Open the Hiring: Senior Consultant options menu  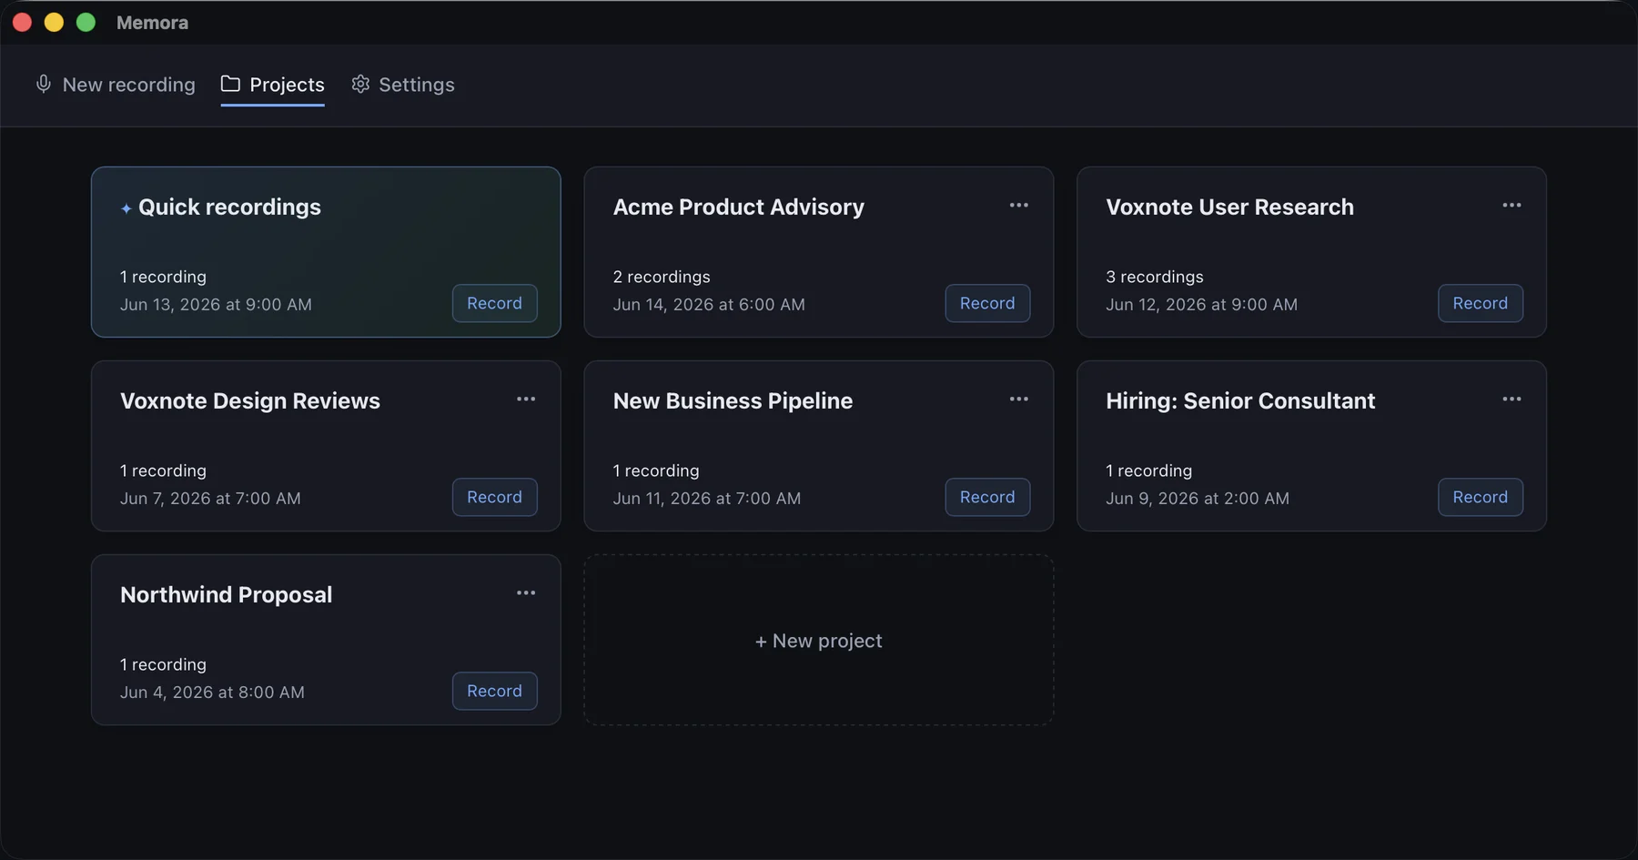(1512, 400)
